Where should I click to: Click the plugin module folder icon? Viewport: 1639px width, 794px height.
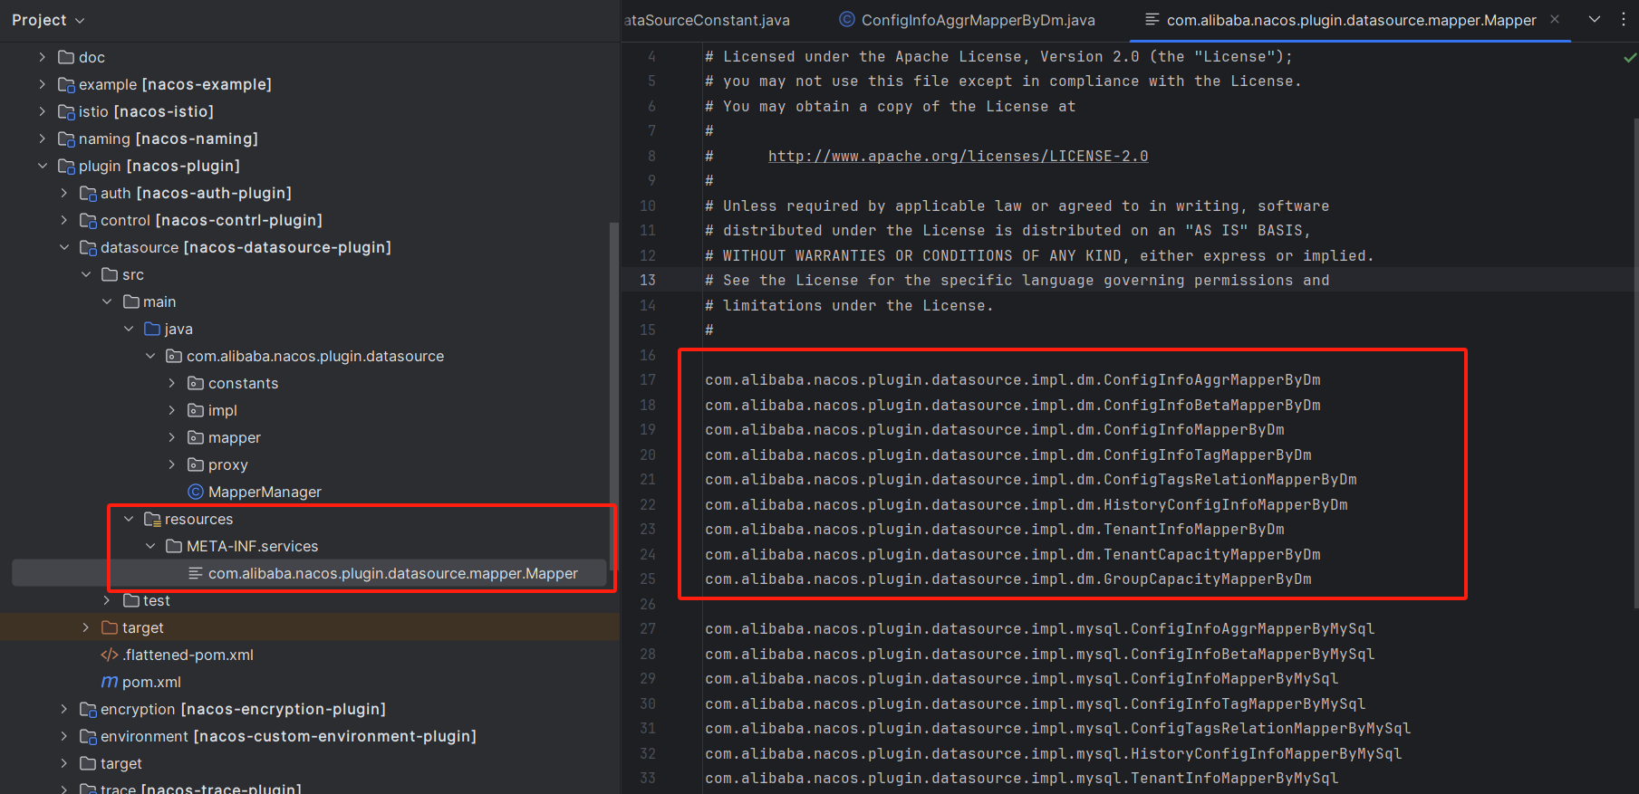tap(66, 166)
